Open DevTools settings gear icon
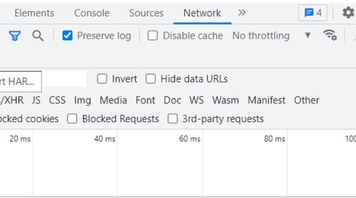 tap(348, 12)
